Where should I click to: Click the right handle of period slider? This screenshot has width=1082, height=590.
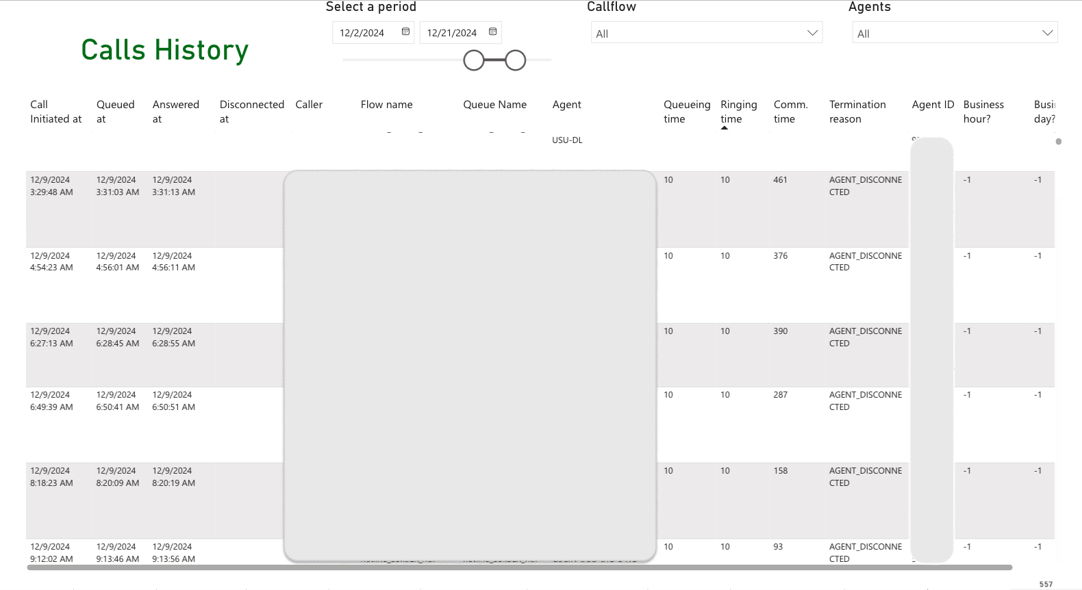click(x=516, y=61)
